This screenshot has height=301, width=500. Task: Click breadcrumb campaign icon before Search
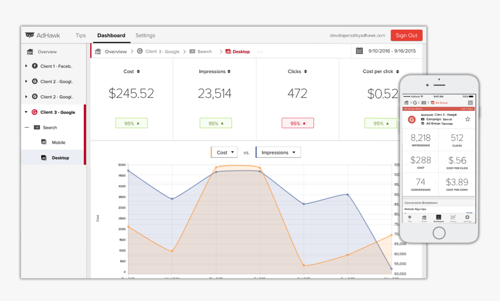point(192,51)
